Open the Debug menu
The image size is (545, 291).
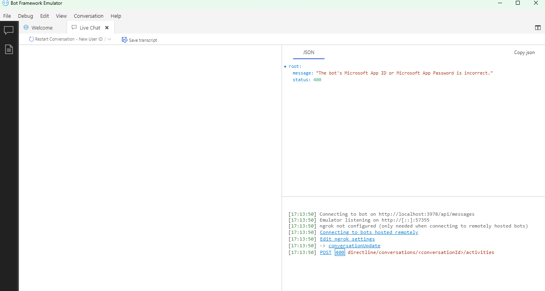(26, 16)
